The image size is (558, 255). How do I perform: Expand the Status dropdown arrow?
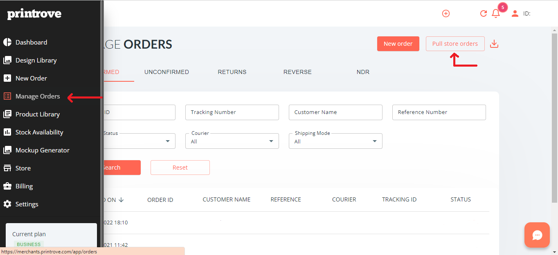[168, 141]
